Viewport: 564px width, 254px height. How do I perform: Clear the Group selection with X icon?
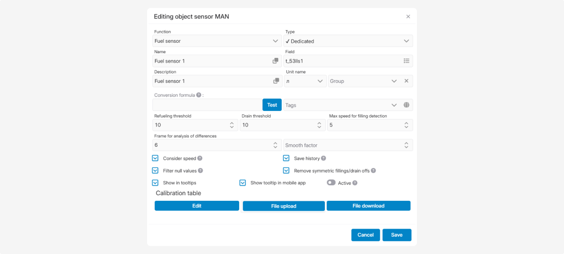click(x=407, y=81)
